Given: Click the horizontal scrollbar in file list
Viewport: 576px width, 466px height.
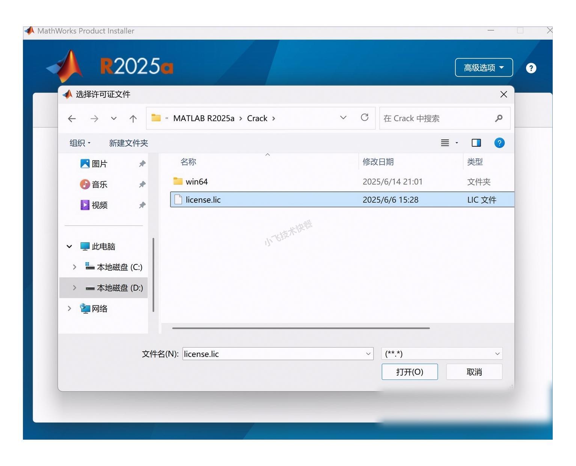Looking at the screenshot, I should pos(301,328).
